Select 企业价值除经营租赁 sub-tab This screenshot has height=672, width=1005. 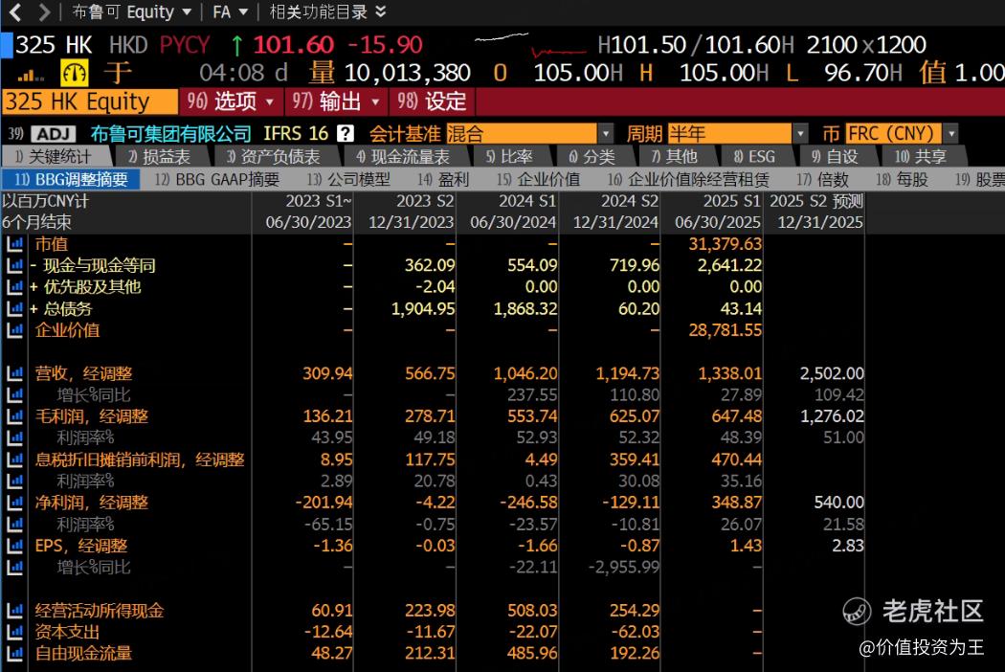(688, 180)
